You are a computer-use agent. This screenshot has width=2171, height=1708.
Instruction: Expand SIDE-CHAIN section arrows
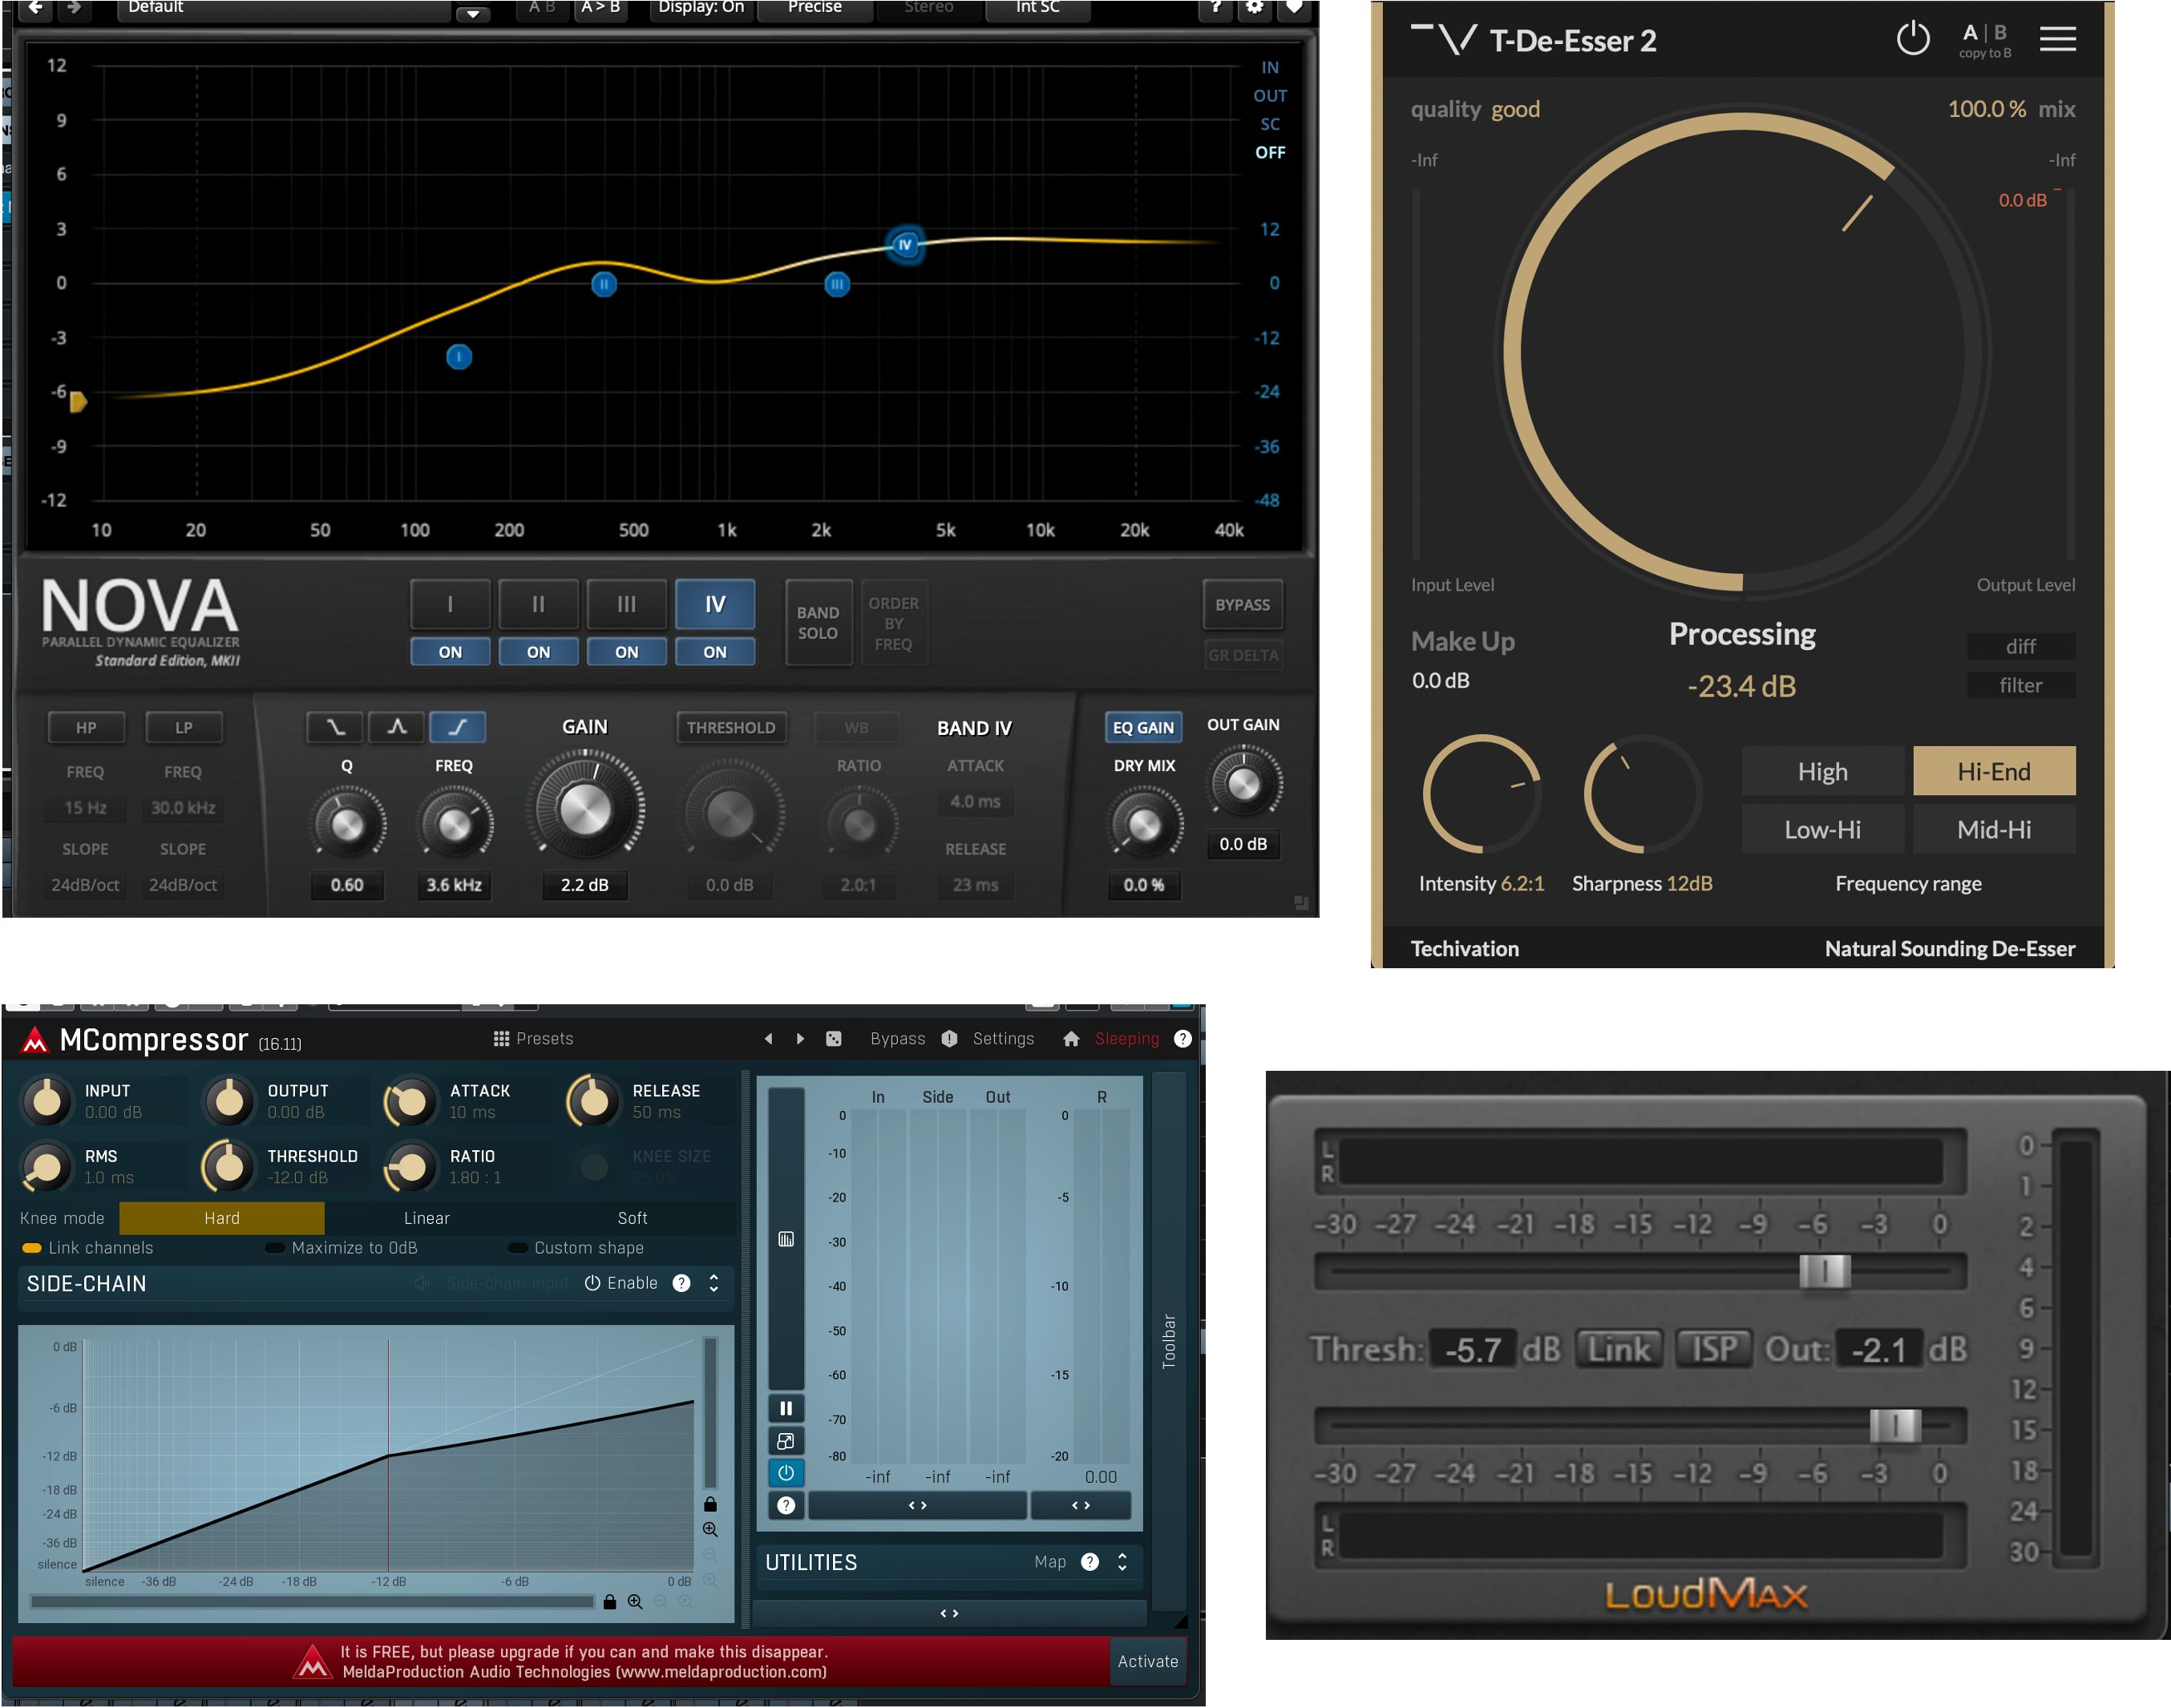click(713, 1283)
